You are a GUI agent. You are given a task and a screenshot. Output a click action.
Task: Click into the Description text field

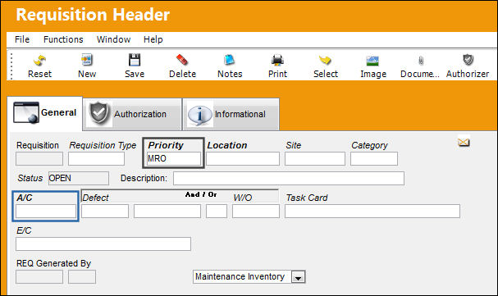click(289, 178)
